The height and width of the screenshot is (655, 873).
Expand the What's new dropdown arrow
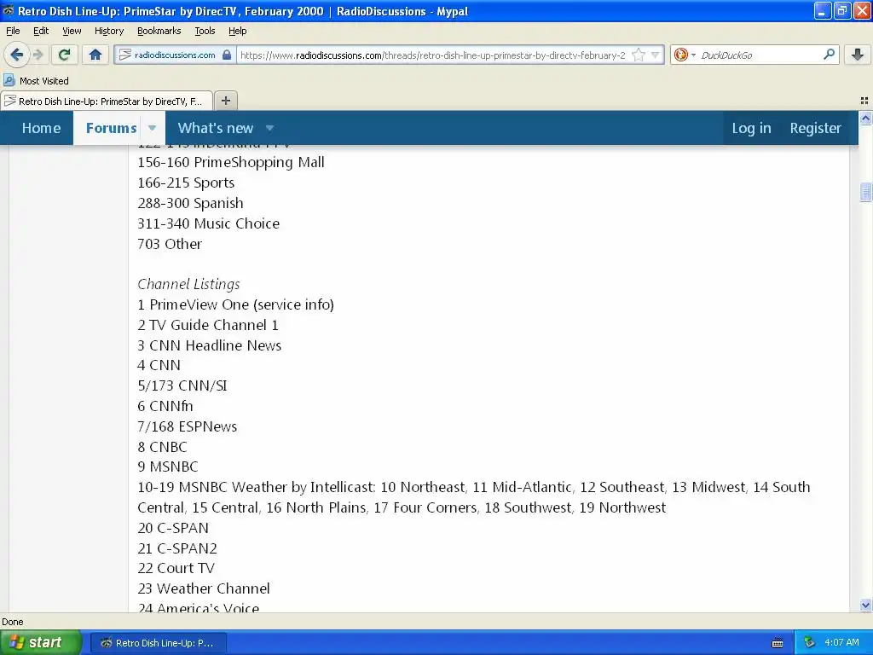tap(269, 128)
